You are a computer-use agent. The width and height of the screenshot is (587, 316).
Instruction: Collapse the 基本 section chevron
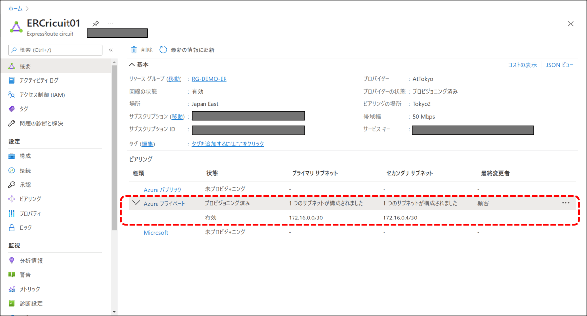pyautogui.click(x=131, y=65)
